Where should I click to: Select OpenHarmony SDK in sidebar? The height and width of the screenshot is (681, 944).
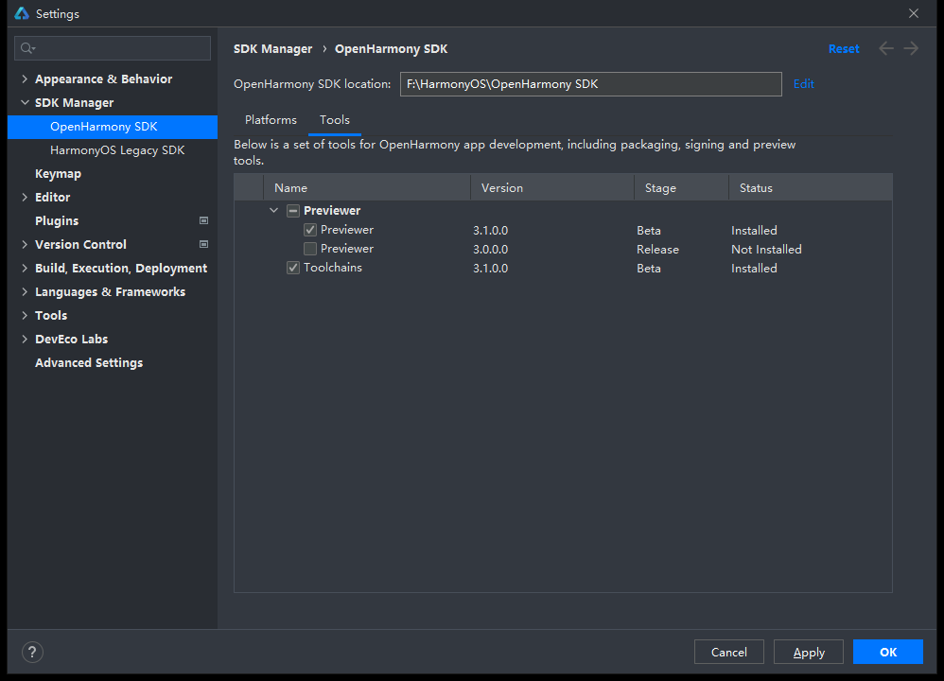coord(113,127)
